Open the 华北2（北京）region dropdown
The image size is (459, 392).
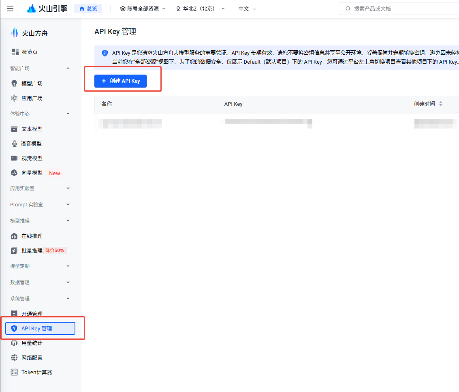pyautogui.click(x=200, y=9)
